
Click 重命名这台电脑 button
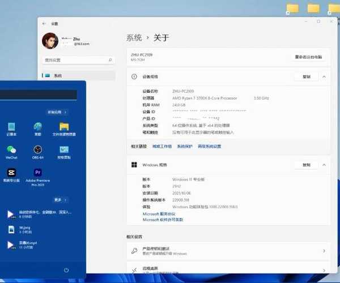click(x=308, y=57)
